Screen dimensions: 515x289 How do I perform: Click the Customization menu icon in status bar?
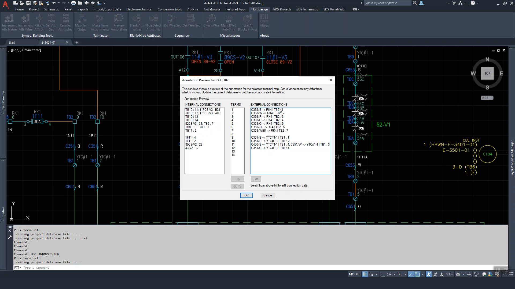click(511, 274)
